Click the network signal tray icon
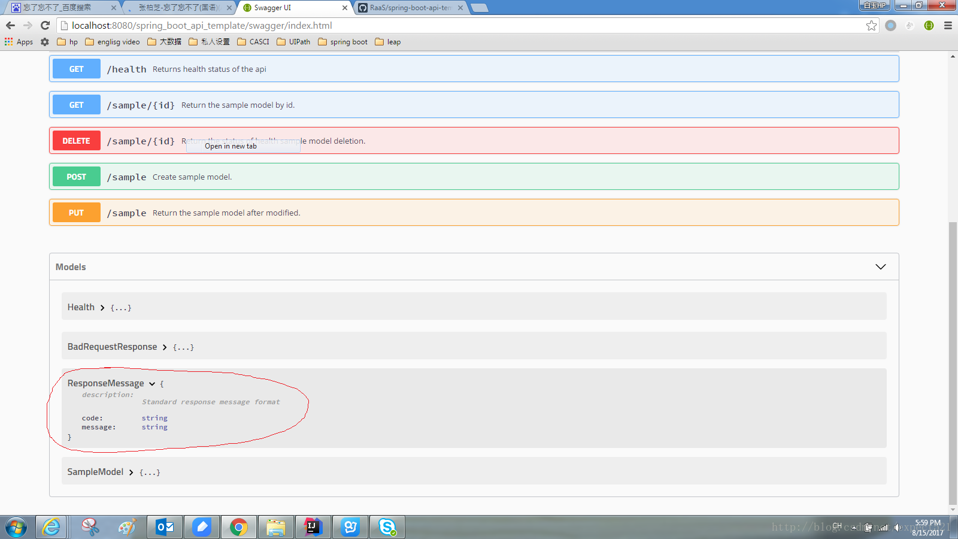 pos(884,528)
